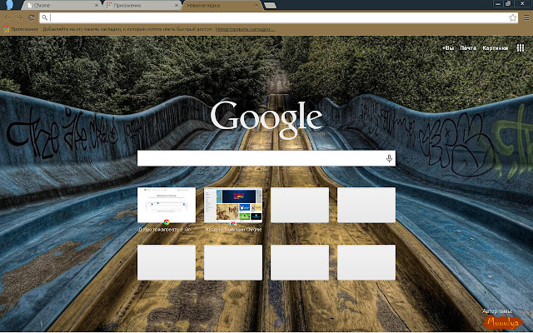Close the Новая вкладка tab

coord(257,6)
